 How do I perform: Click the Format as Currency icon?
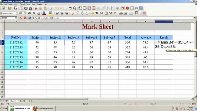[x=92, y=13]
